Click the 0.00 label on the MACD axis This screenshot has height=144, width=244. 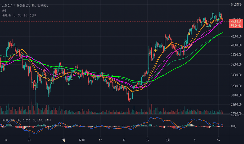[234, 126]
